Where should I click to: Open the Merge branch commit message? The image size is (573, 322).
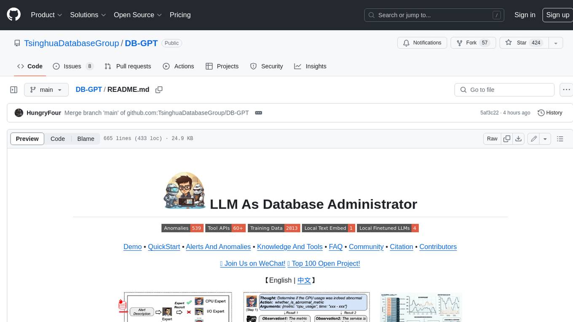(x=156, y=113)
